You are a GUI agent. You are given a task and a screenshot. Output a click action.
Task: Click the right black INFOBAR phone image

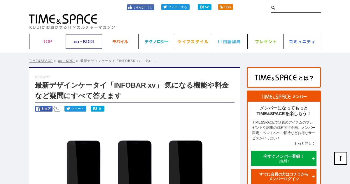[185, 162]
